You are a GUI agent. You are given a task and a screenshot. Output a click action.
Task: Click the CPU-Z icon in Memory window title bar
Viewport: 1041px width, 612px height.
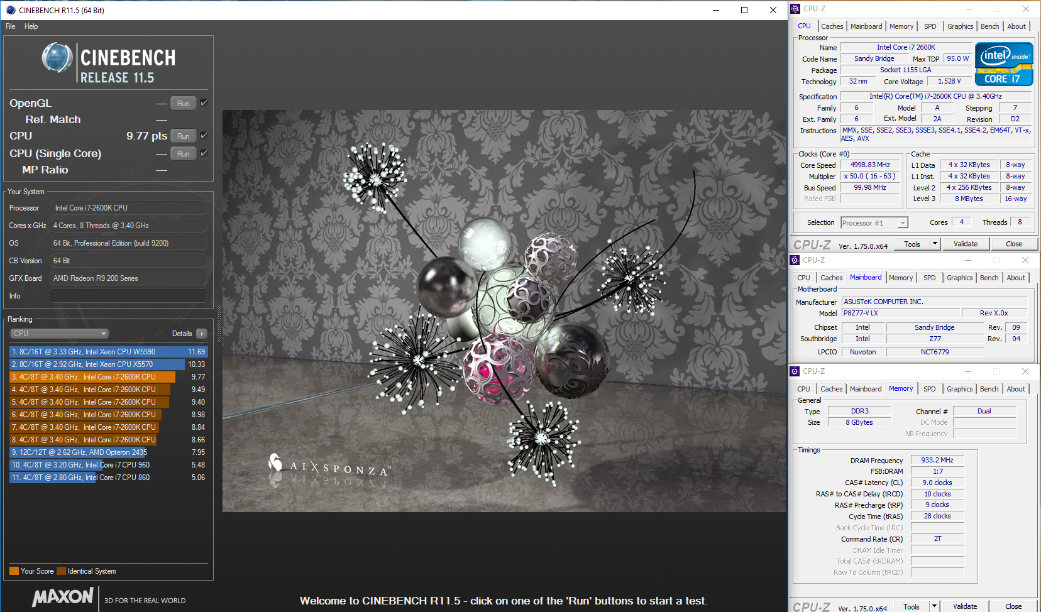[795, 371]
